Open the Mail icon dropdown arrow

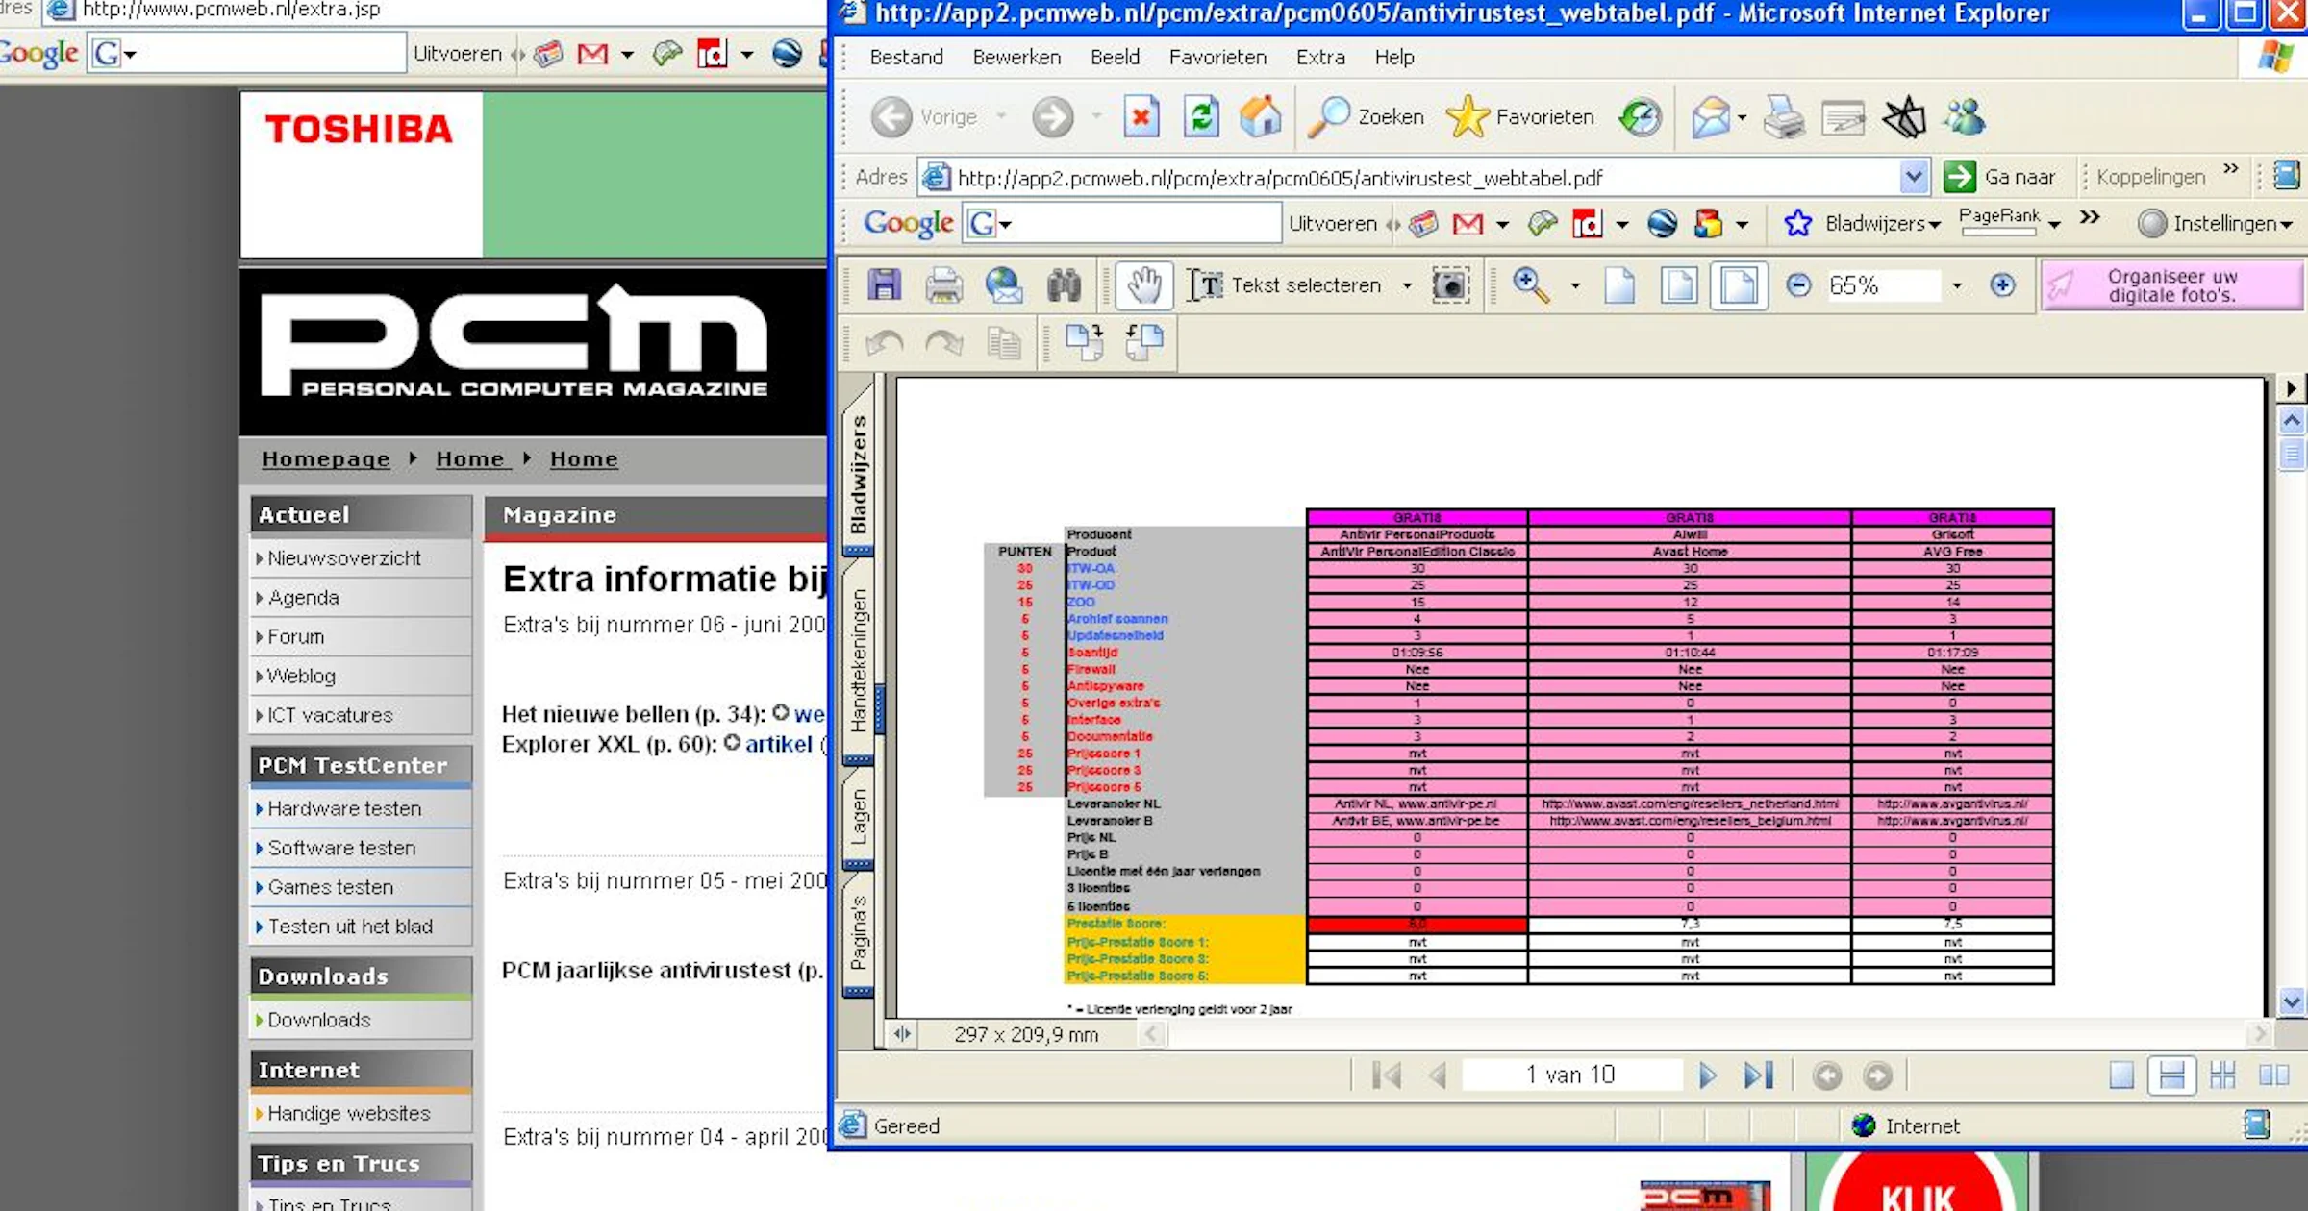(1742, 117)
